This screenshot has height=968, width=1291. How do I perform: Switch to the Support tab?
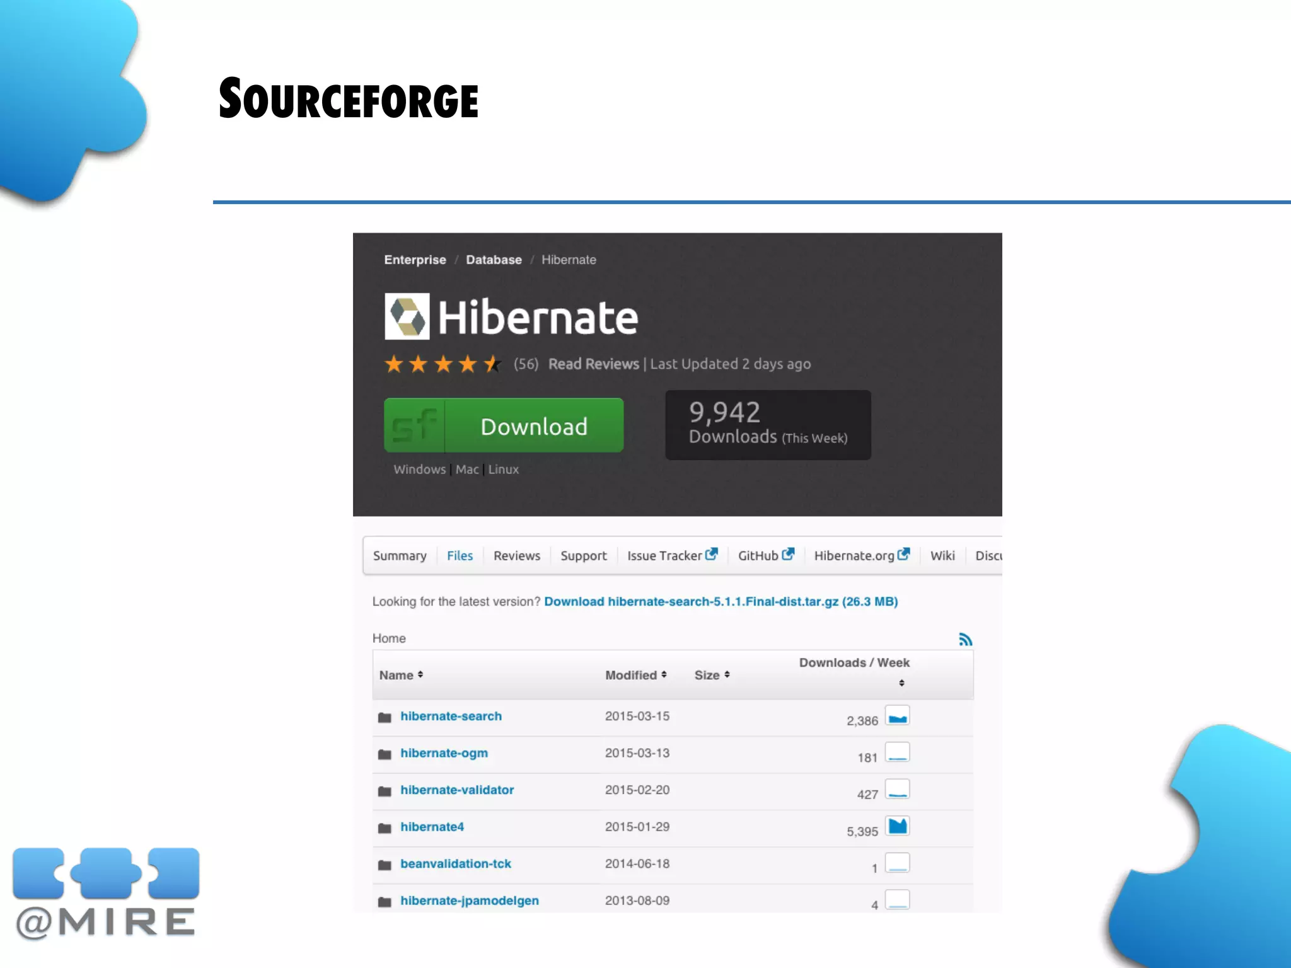(584, 556)
